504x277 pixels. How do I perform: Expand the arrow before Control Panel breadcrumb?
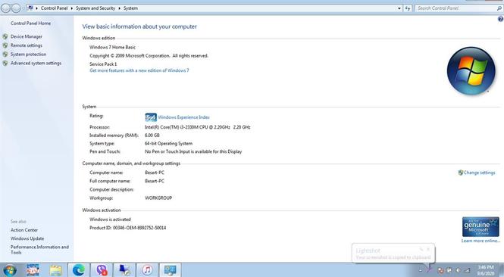[37, 8]
